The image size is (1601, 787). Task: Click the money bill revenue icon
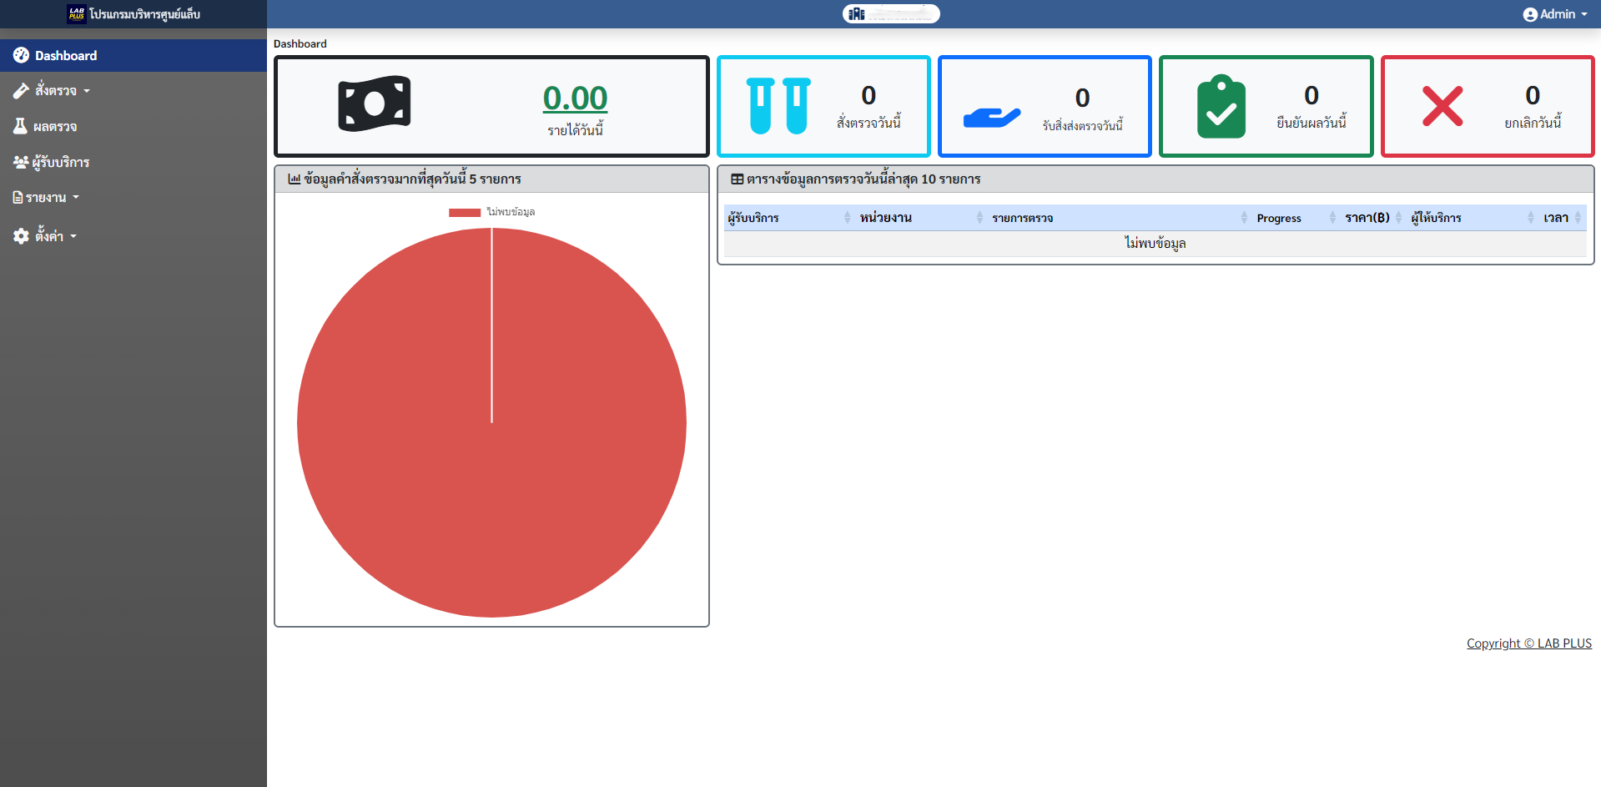pos(374,103)
